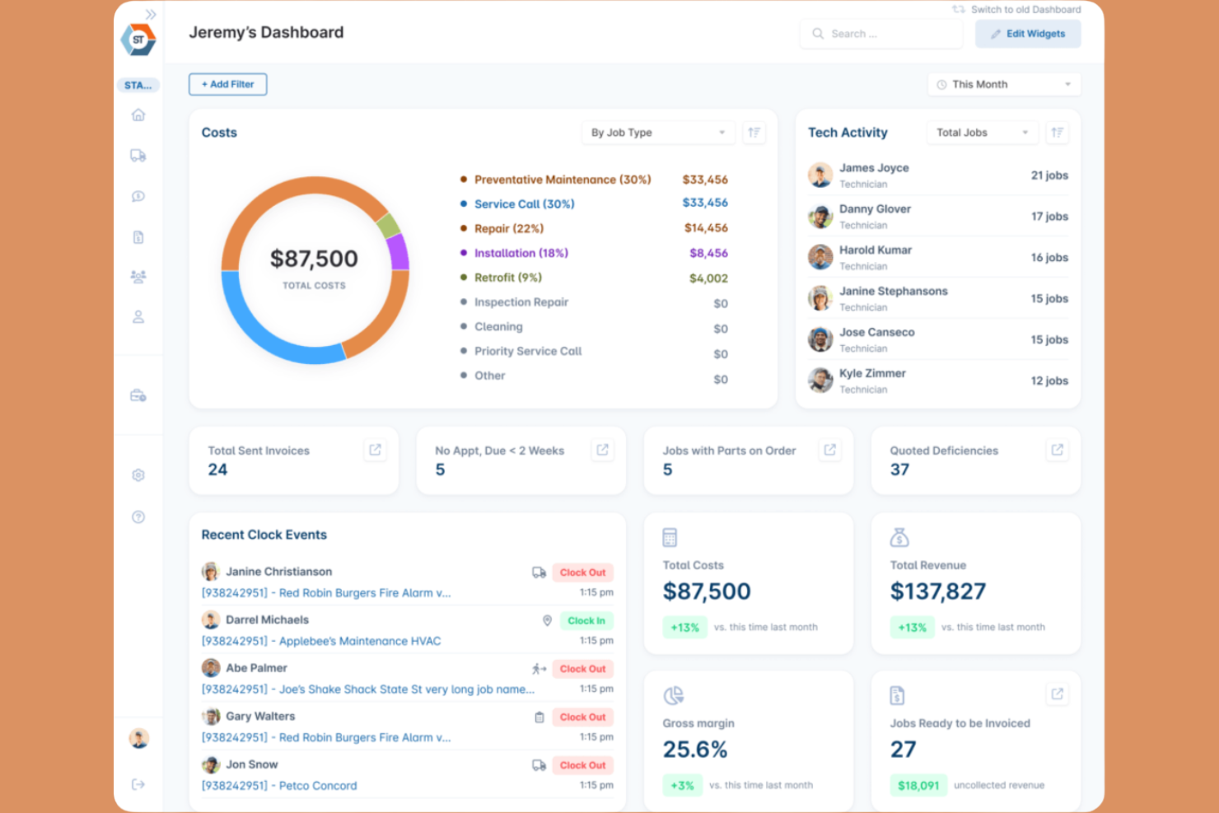Viewport: 1219px width, 813px height.
Task: Click Clock Out badge for Abe Palmer
Action: click(x=582, y=669)
